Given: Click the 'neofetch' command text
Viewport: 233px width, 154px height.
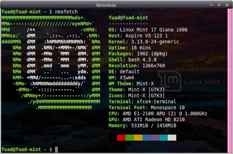Looking at the screenshot, I should (66, 12).
